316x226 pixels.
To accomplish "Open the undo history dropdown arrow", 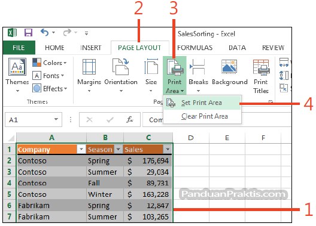I will (x=53, y=33).
